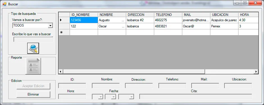Click the Eliminar button
264x105 pixels.
coord(33,94)
